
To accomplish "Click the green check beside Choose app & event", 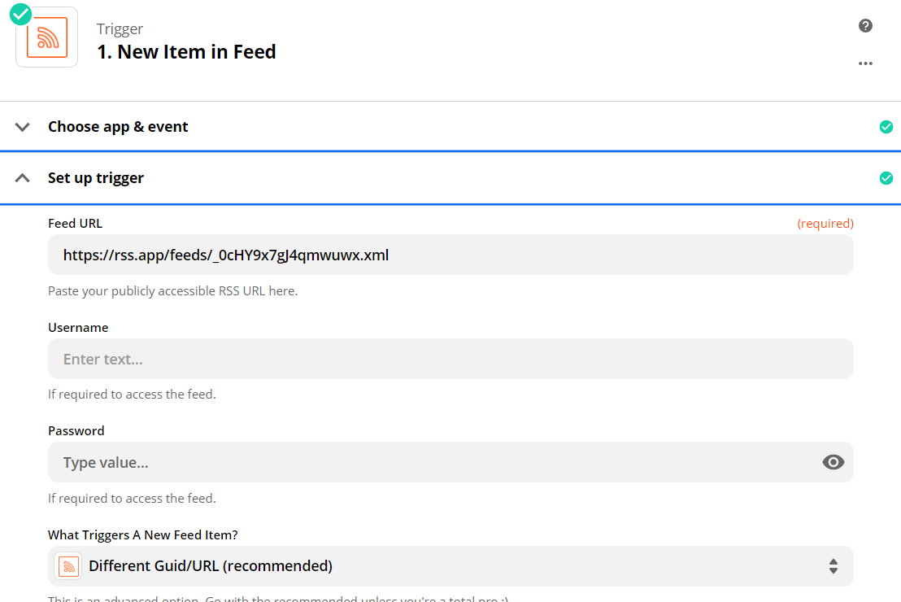I will click(886, 127).
